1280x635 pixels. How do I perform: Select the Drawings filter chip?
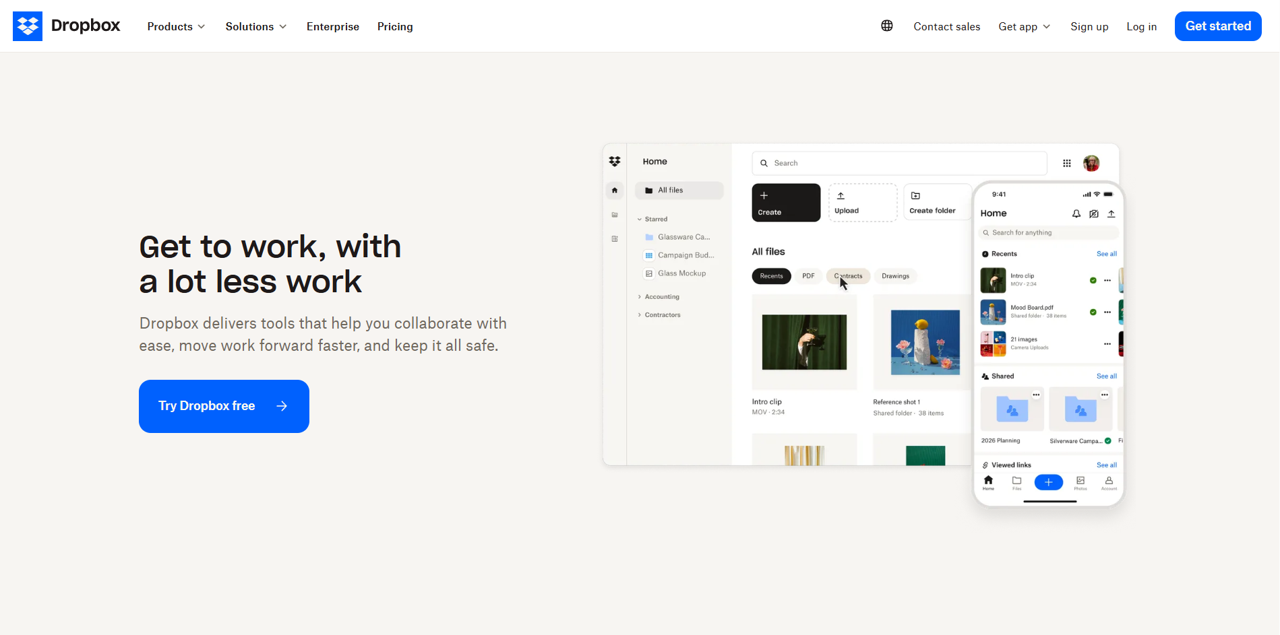(895, 276)
